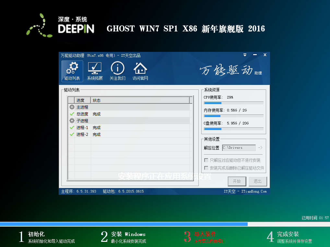点击解压位置旁的->浏览箭头
330x247 pixels.
pos(260,147)
